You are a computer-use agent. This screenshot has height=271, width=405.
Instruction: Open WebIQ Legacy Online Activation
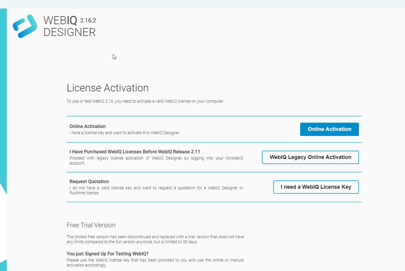(x=310, y=157)
